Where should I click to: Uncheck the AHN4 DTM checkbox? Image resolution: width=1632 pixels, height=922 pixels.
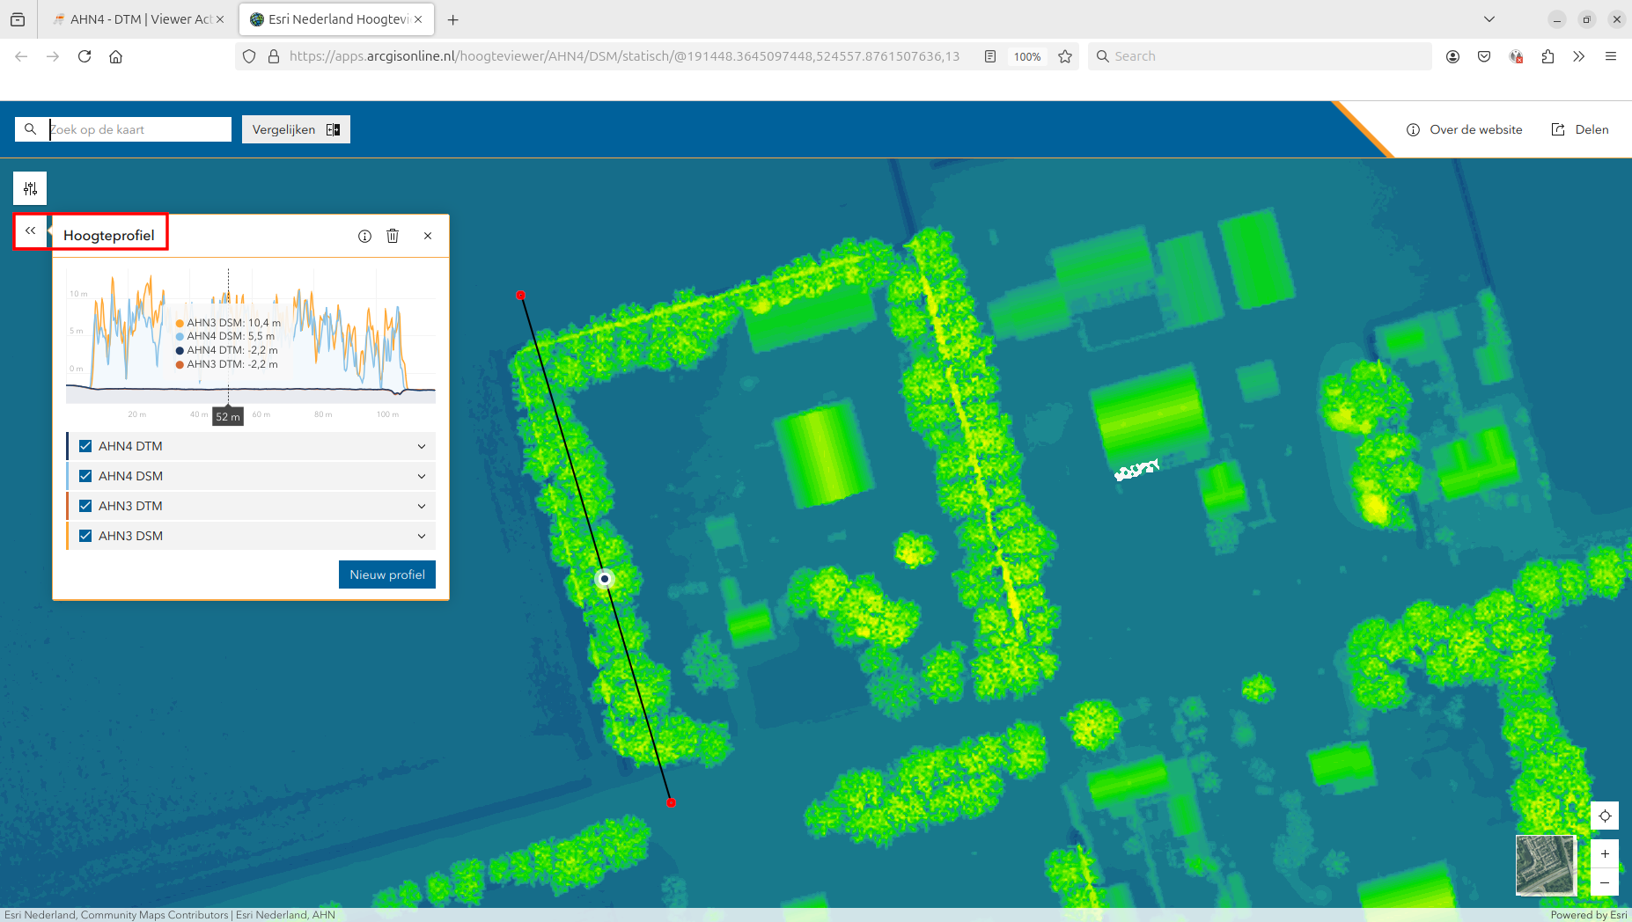(x=85, y=446)
